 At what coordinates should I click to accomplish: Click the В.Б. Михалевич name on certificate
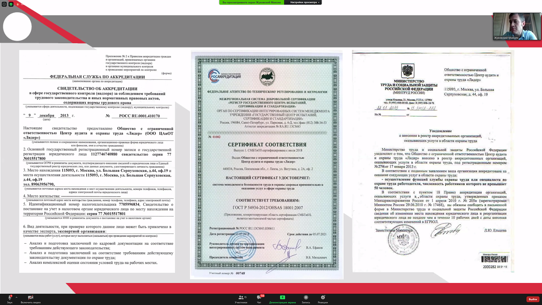[x=316, y=257]
